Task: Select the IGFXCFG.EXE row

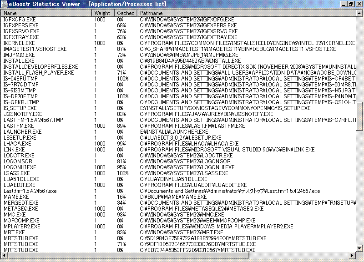Action: tap(178, 20)
